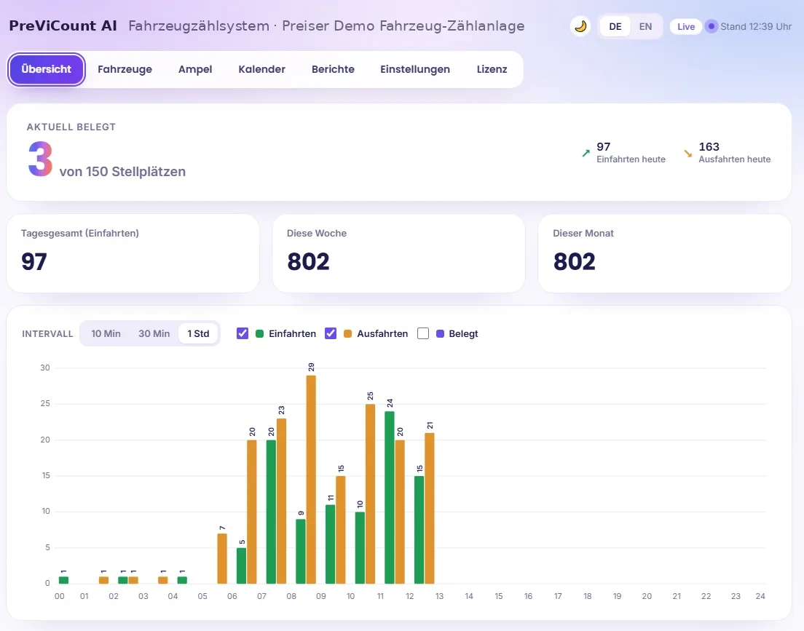Viewport: 804px width, 631px height.
Task: Click the orange bar labeled 29
Action: [x=311, y=480]
